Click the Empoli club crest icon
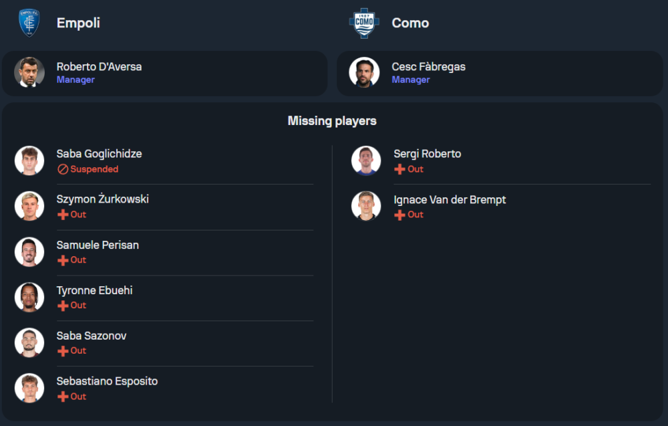The image size is (668, 426). click(x=29, y=23)
